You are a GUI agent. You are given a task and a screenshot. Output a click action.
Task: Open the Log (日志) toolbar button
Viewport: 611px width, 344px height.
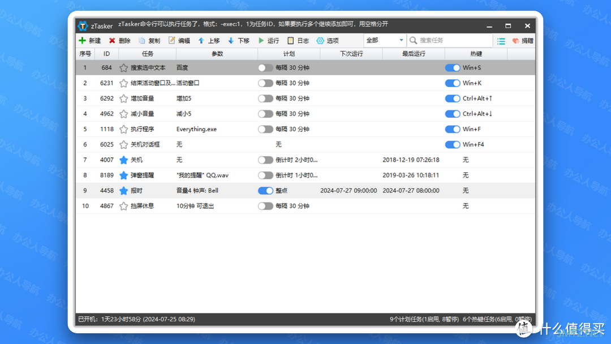point(298,41)
